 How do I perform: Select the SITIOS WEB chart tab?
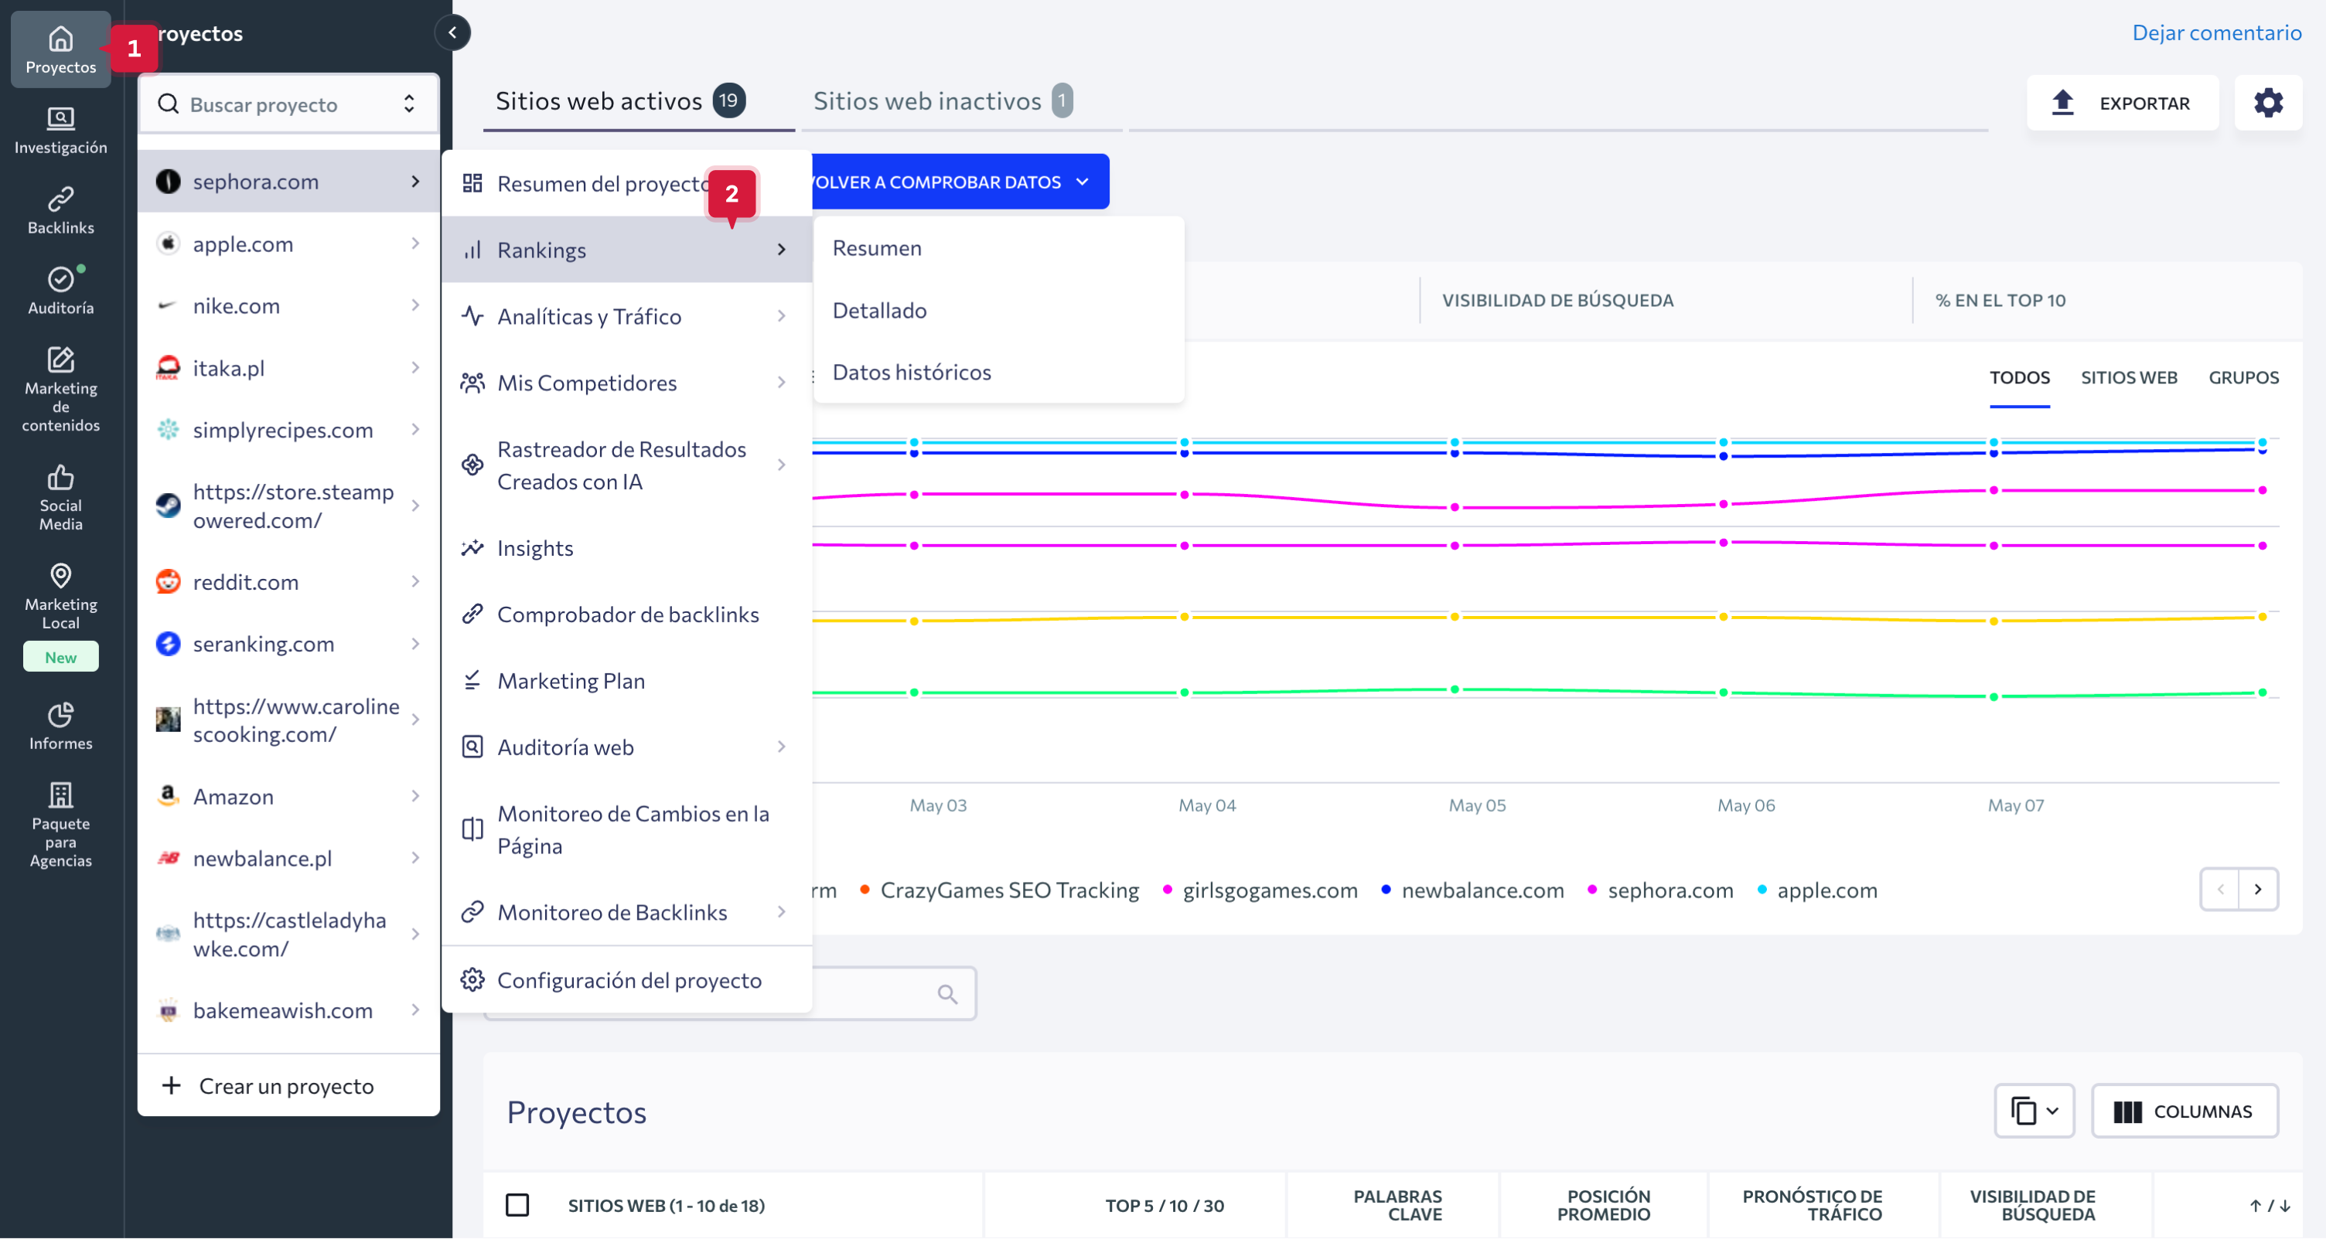pyautogui.click(x=2128, y=377)
